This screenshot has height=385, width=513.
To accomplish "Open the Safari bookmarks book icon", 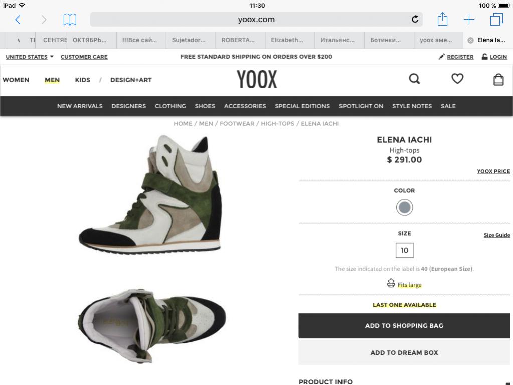I will point(70,20).
